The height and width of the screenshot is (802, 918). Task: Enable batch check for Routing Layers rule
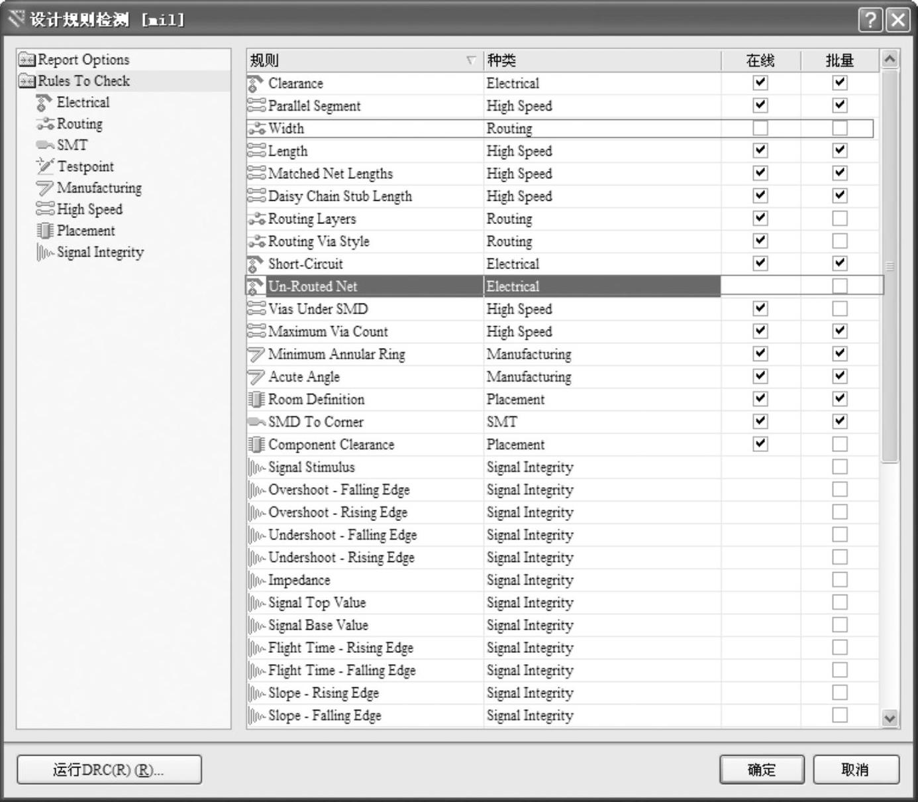[x=840, y=218]
